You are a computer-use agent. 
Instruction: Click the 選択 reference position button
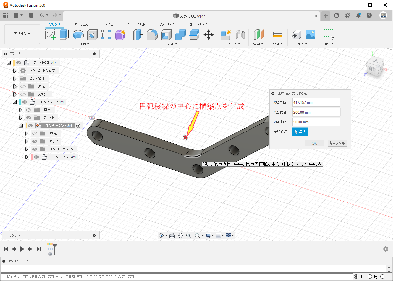click(x=300, y=132)
